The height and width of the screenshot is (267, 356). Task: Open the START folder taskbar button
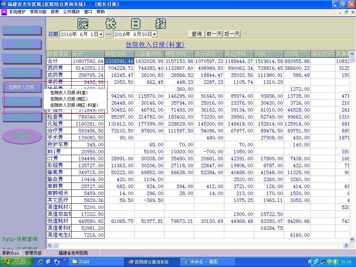[x=96, y=262]
